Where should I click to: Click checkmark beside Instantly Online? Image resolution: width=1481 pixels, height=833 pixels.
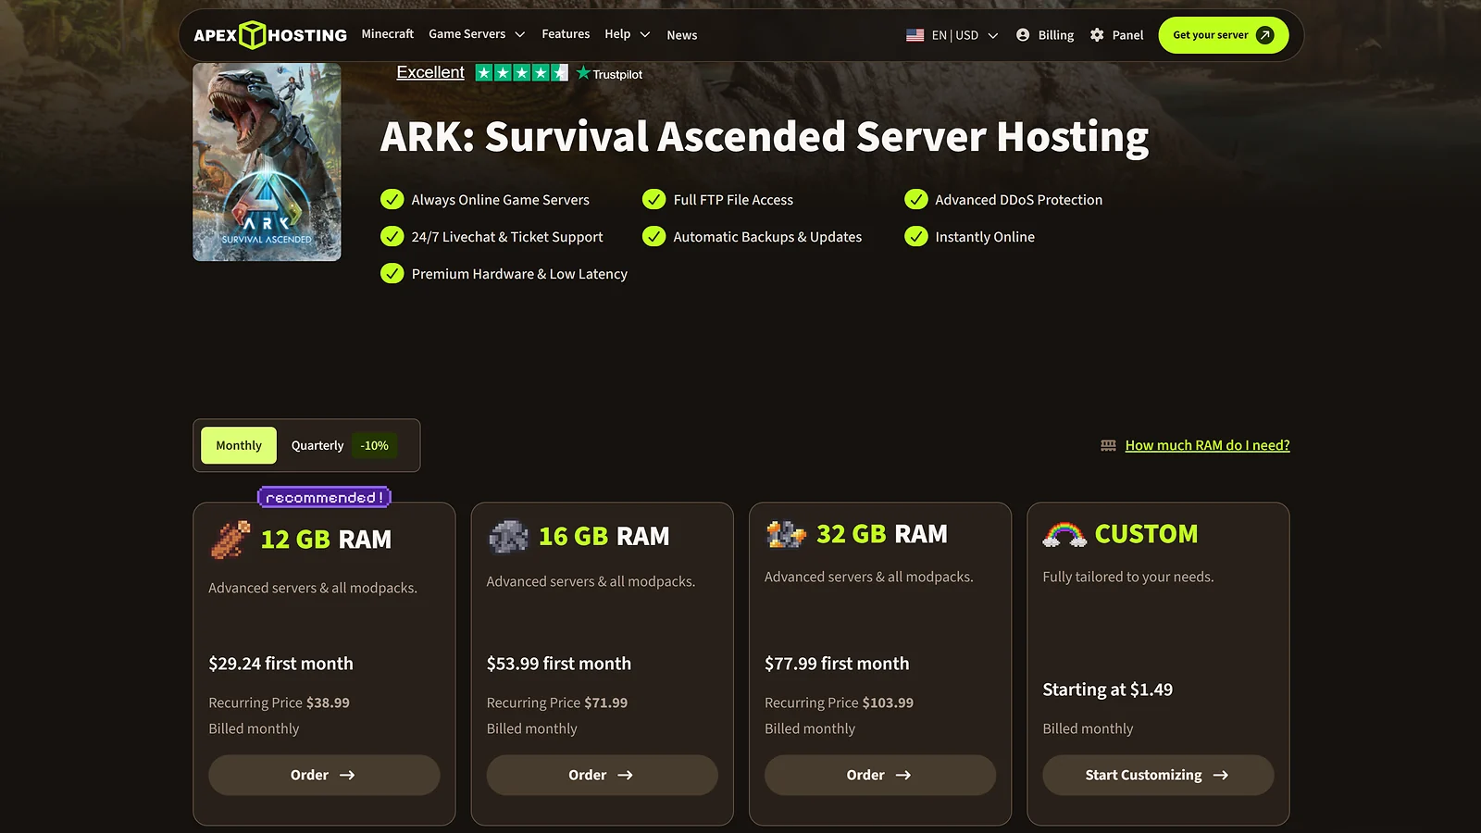916,237
